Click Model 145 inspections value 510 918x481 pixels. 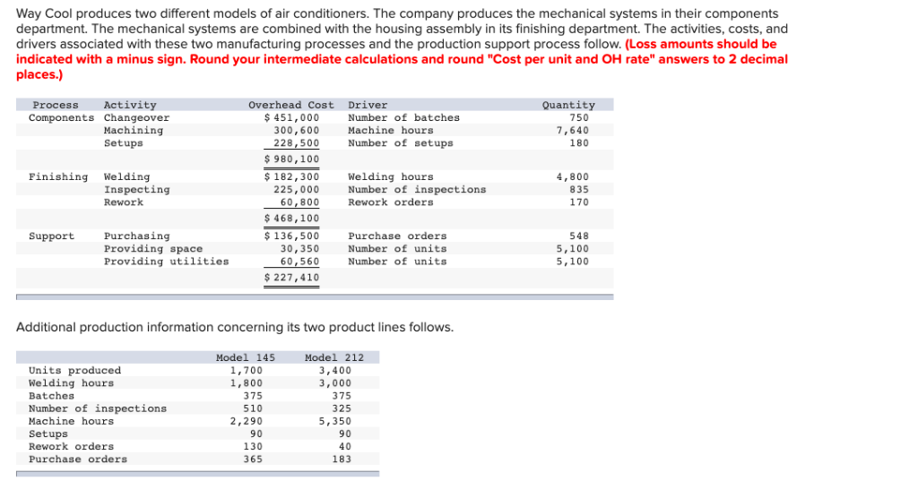pyautogui.click(x=253, y=408)
